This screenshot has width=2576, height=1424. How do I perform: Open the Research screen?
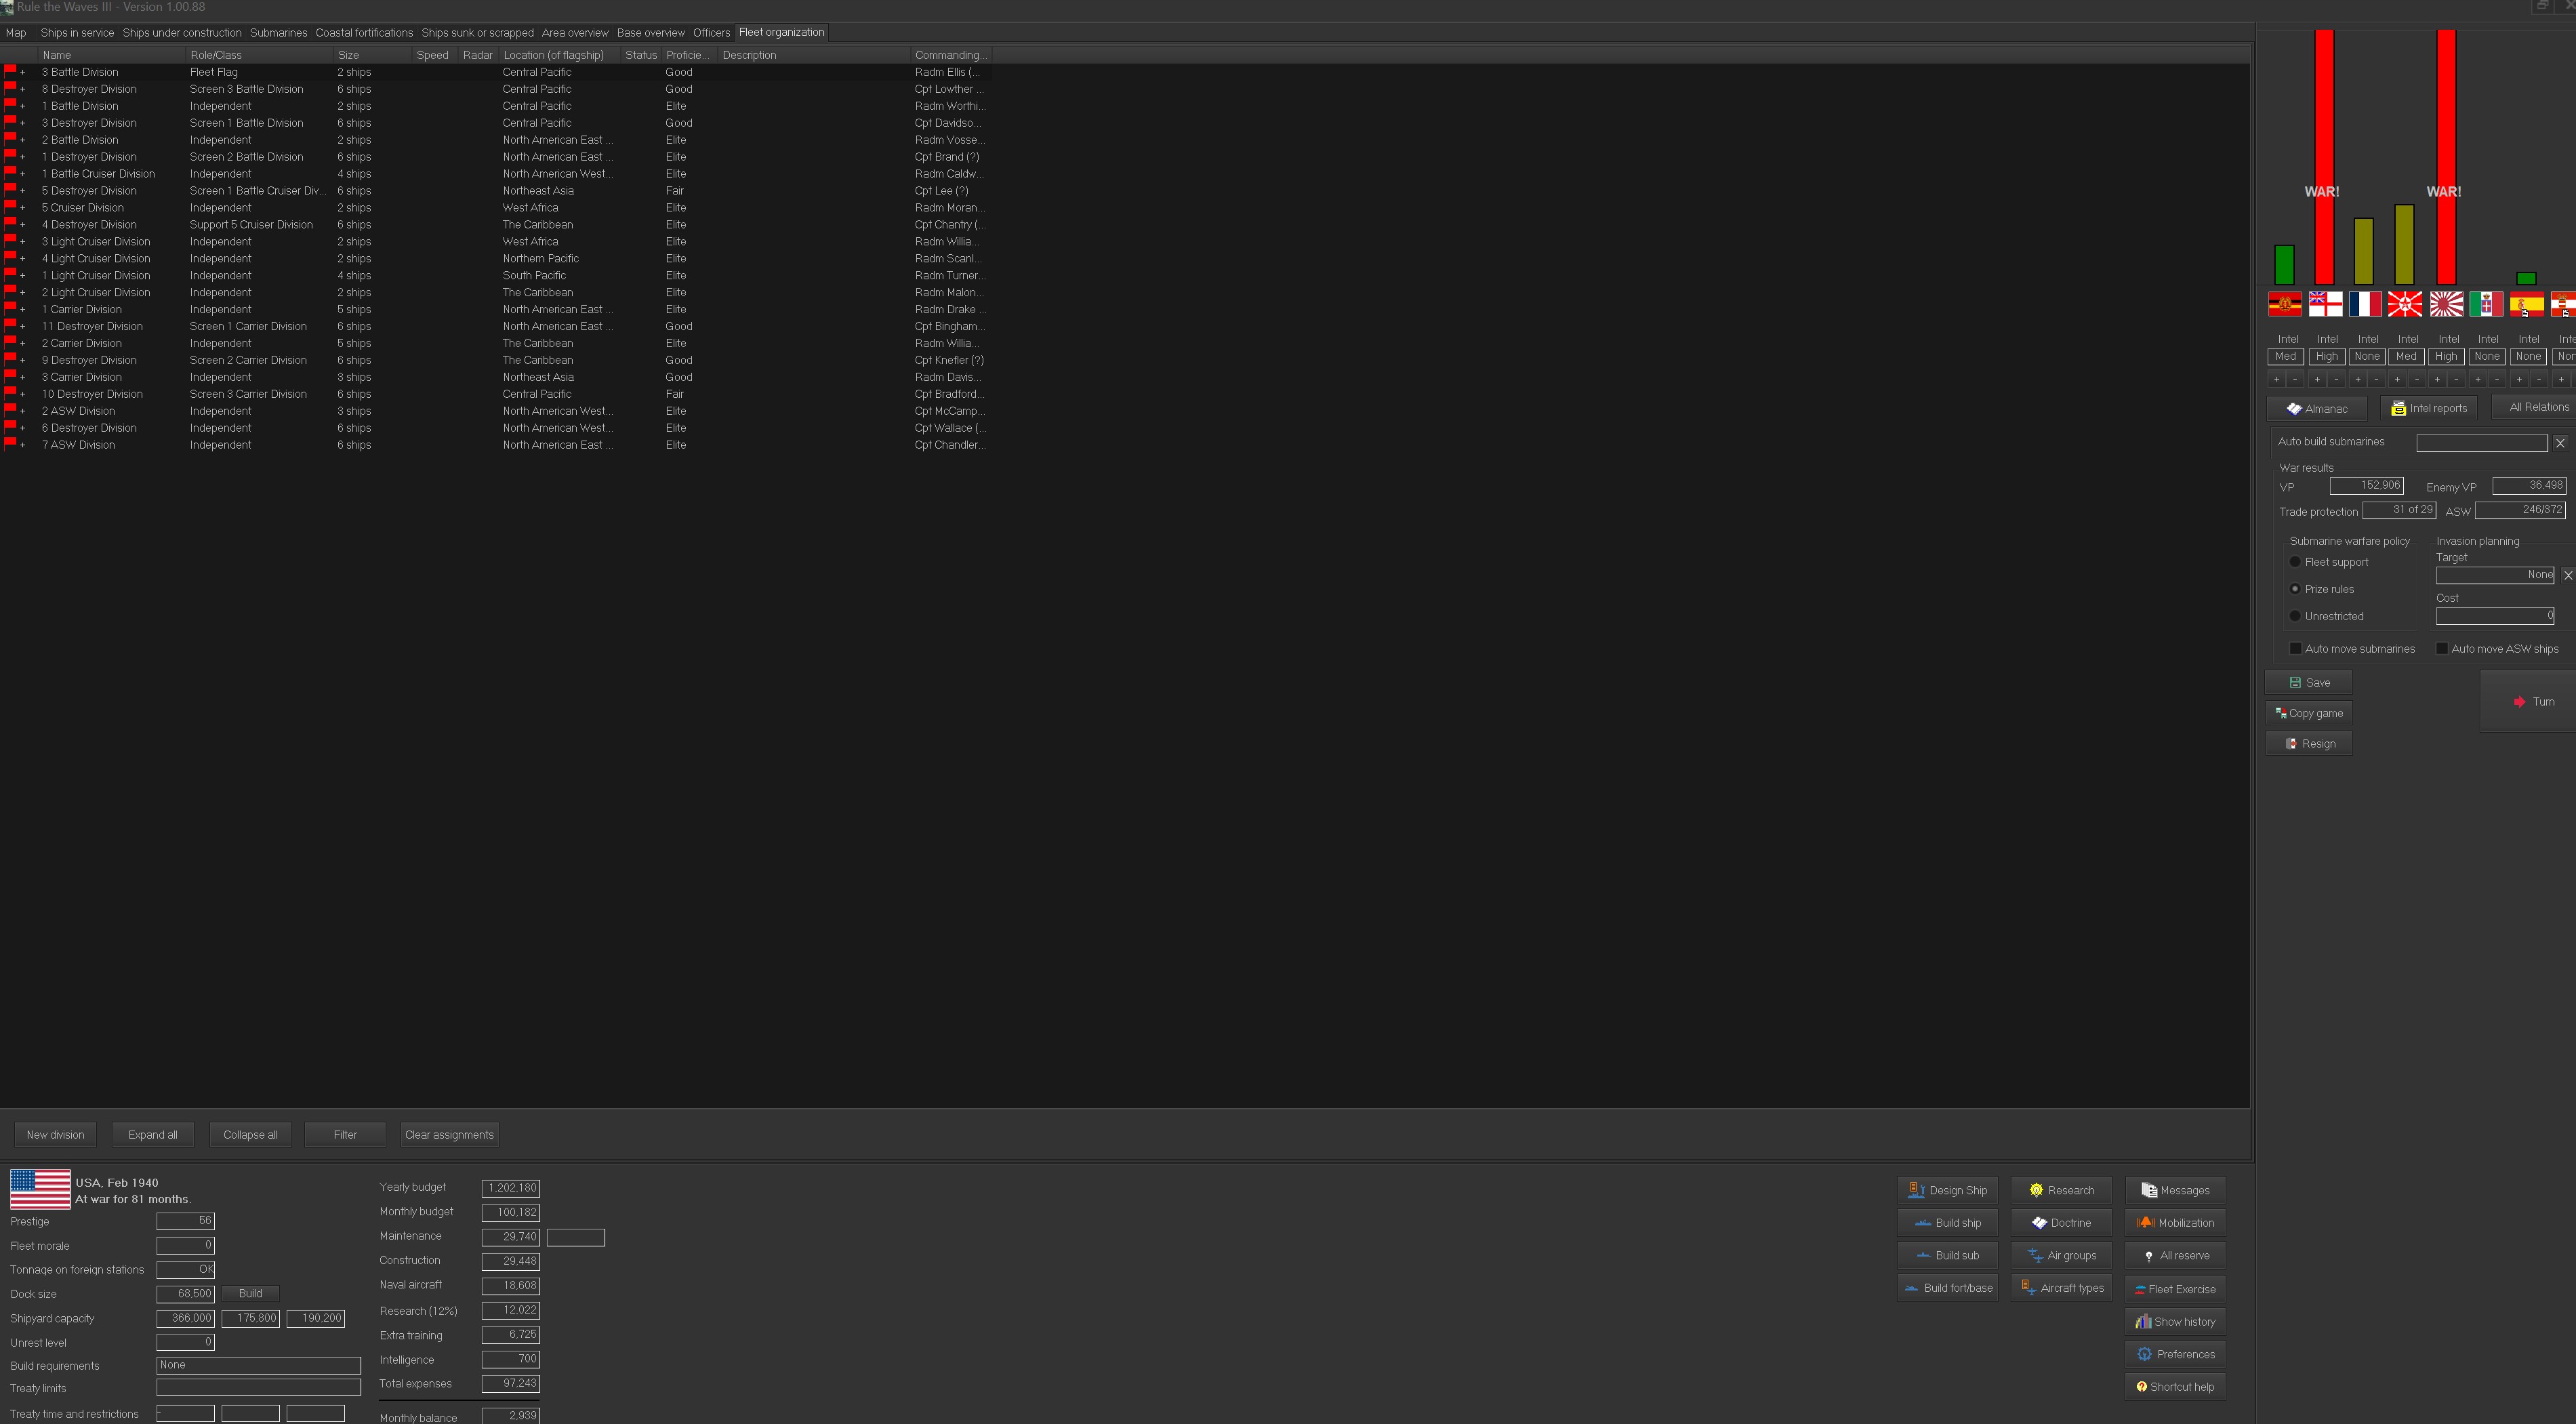[x=2061, y=1190]
